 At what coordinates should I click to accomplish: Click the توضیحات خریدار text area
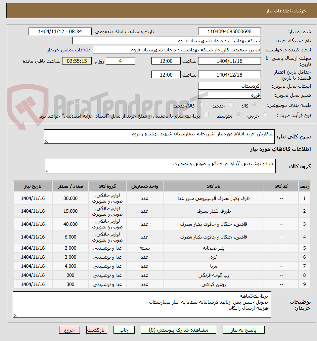pyautogui.click(x=142, y=304)
